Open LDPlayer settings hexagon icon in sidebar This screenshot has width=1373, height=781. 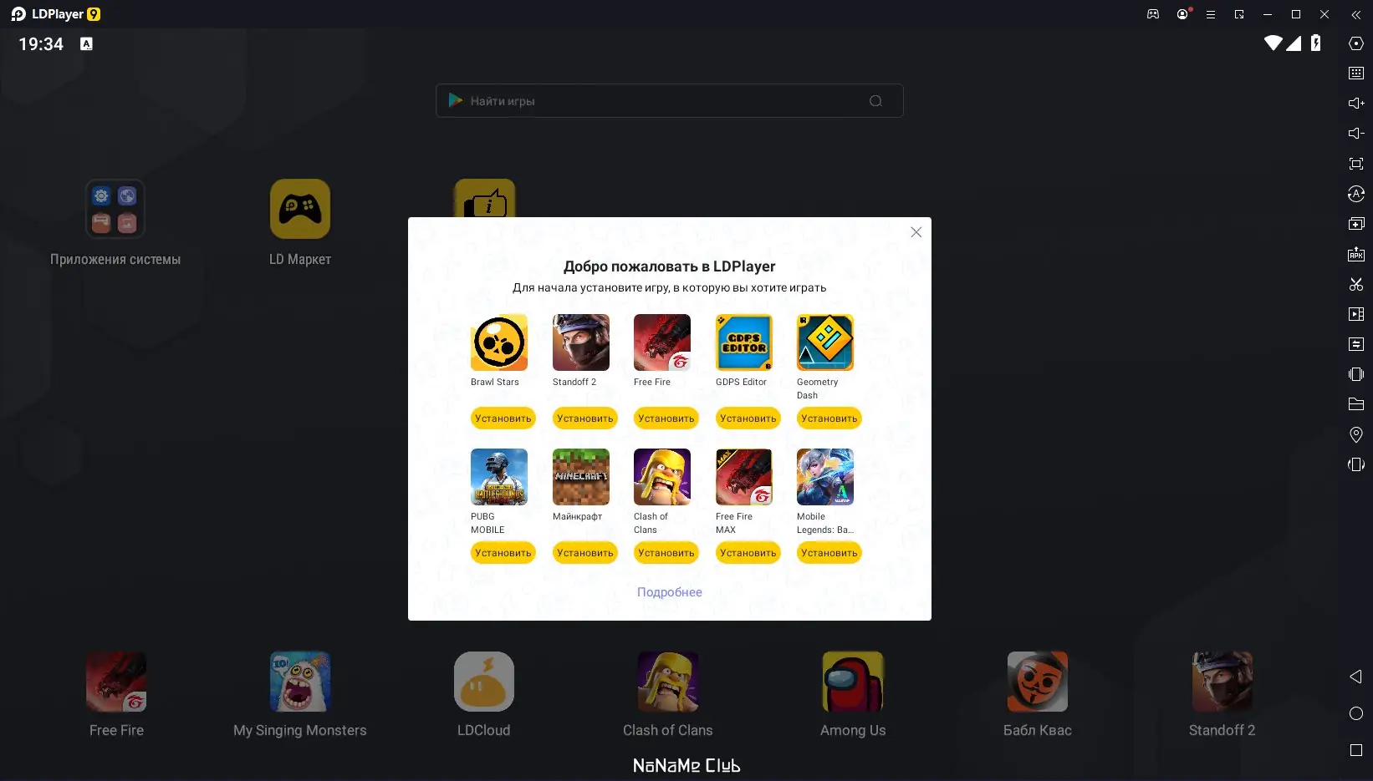(x=1356, y=43)
